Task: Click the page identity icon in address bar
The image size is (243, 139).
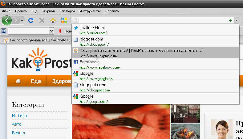Action: pos(75,20)
